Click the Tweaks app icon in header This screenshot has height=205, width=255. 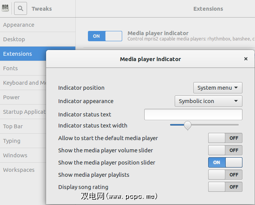pyautogui.click(x=6, y=8)
